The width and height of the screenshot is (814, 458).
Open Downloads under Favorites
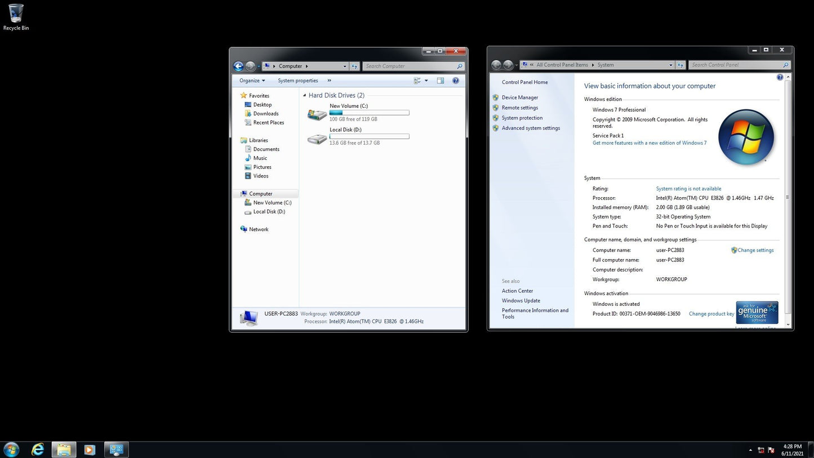(x=266, y=114)
